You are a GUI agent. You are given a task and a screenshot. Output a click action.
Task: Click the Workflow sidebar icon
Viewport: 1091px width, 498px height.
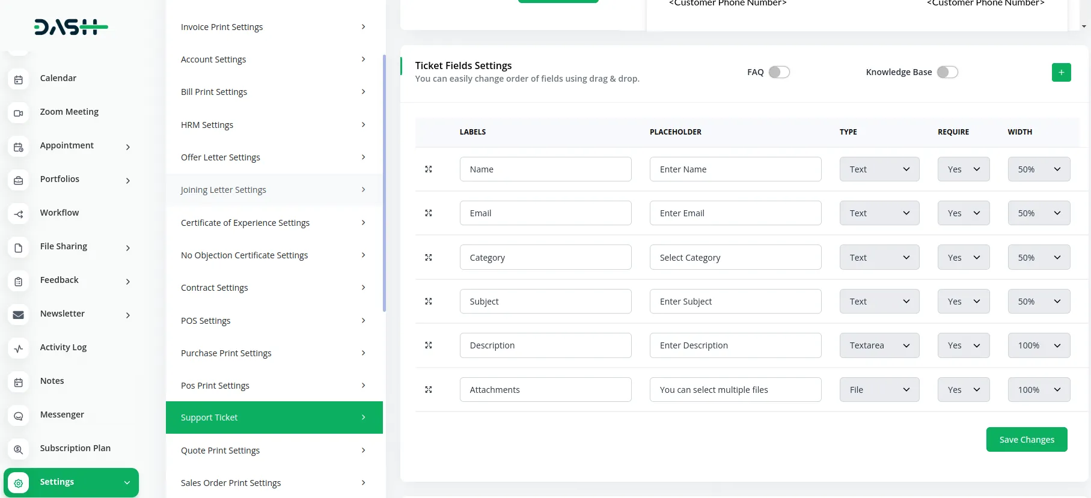19,214
